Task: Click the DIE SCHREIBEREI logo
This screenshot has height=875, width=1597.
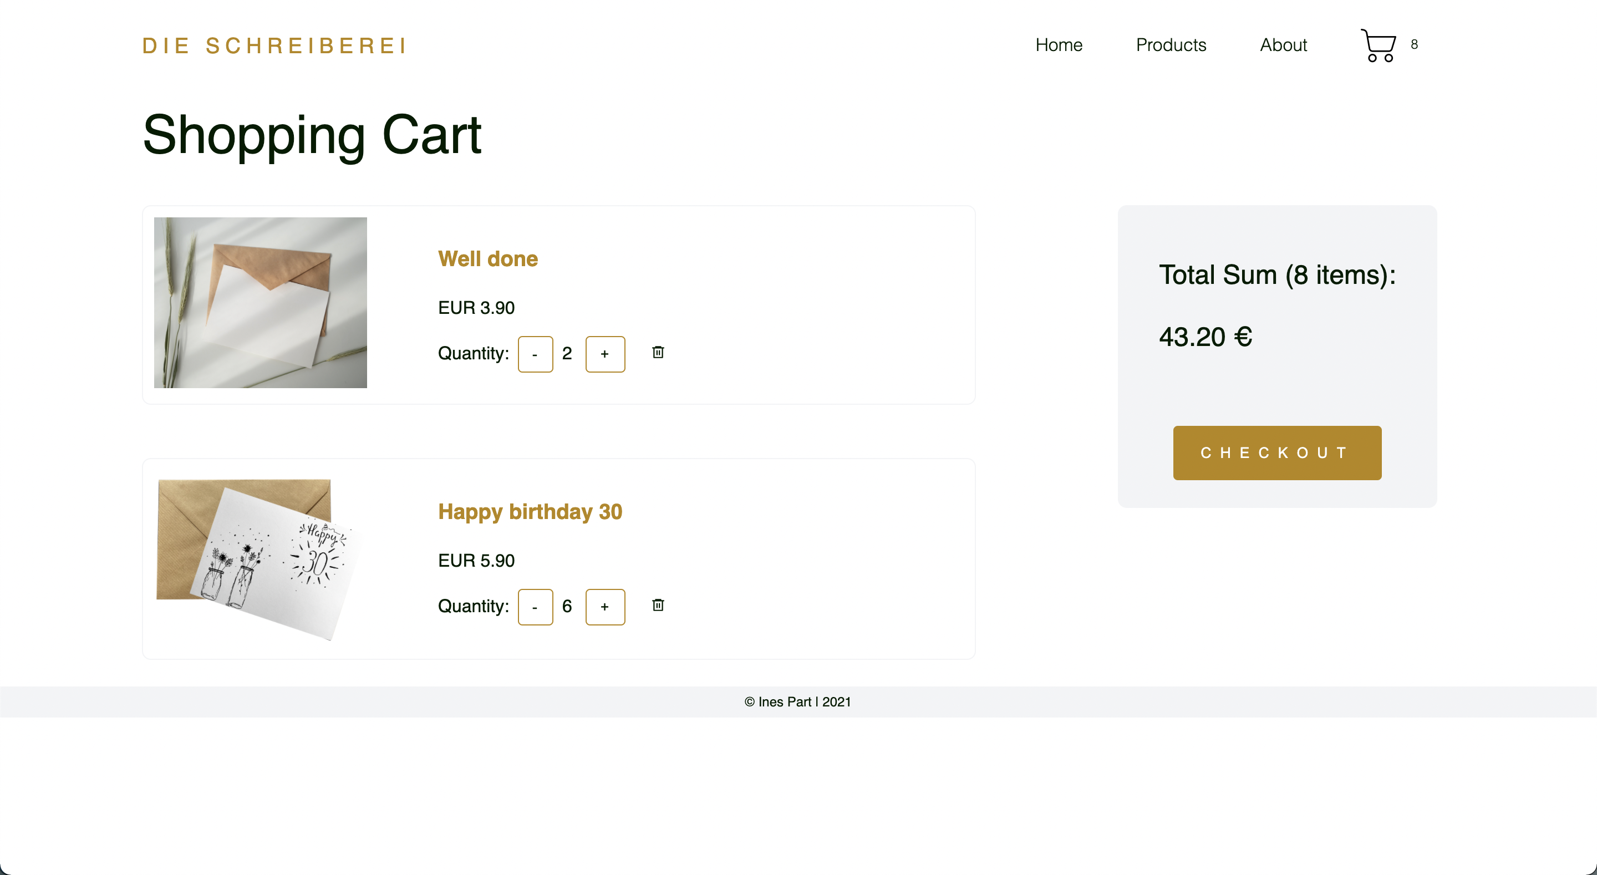Action: click(x=274, y=46)
